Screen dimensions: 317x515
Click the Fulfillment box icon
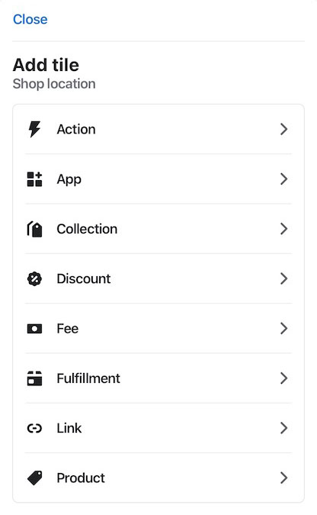[34, 378]
